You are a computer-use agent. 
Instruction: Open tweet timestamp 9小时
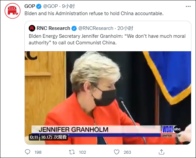click(68, 6)
